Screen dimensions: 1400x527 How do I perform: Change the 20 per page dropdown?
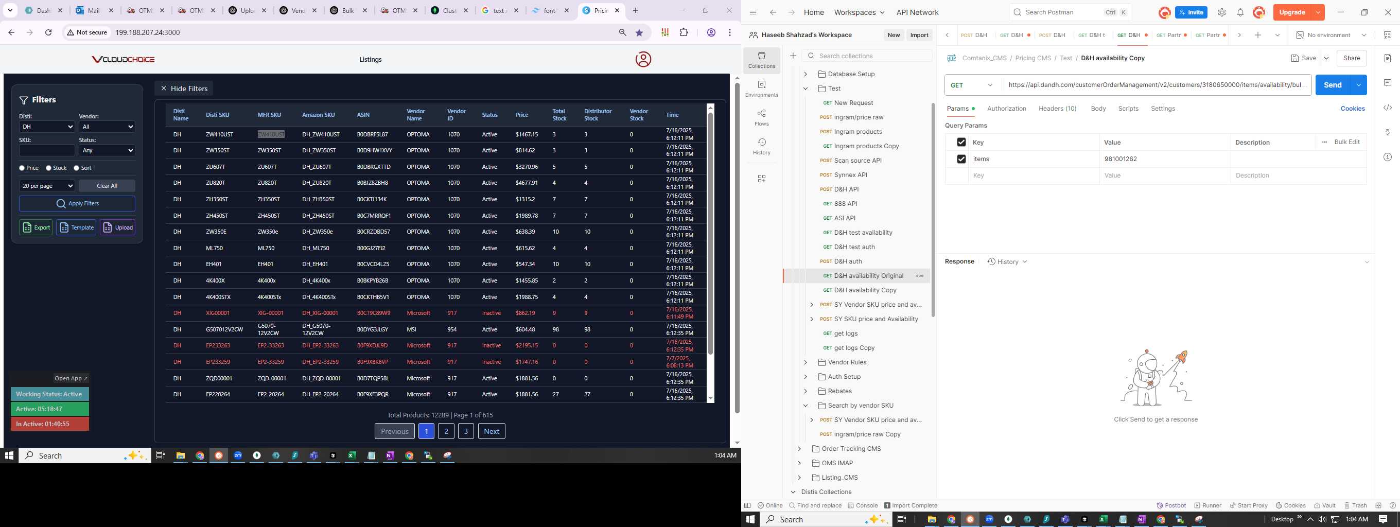[x=47, y=186]
